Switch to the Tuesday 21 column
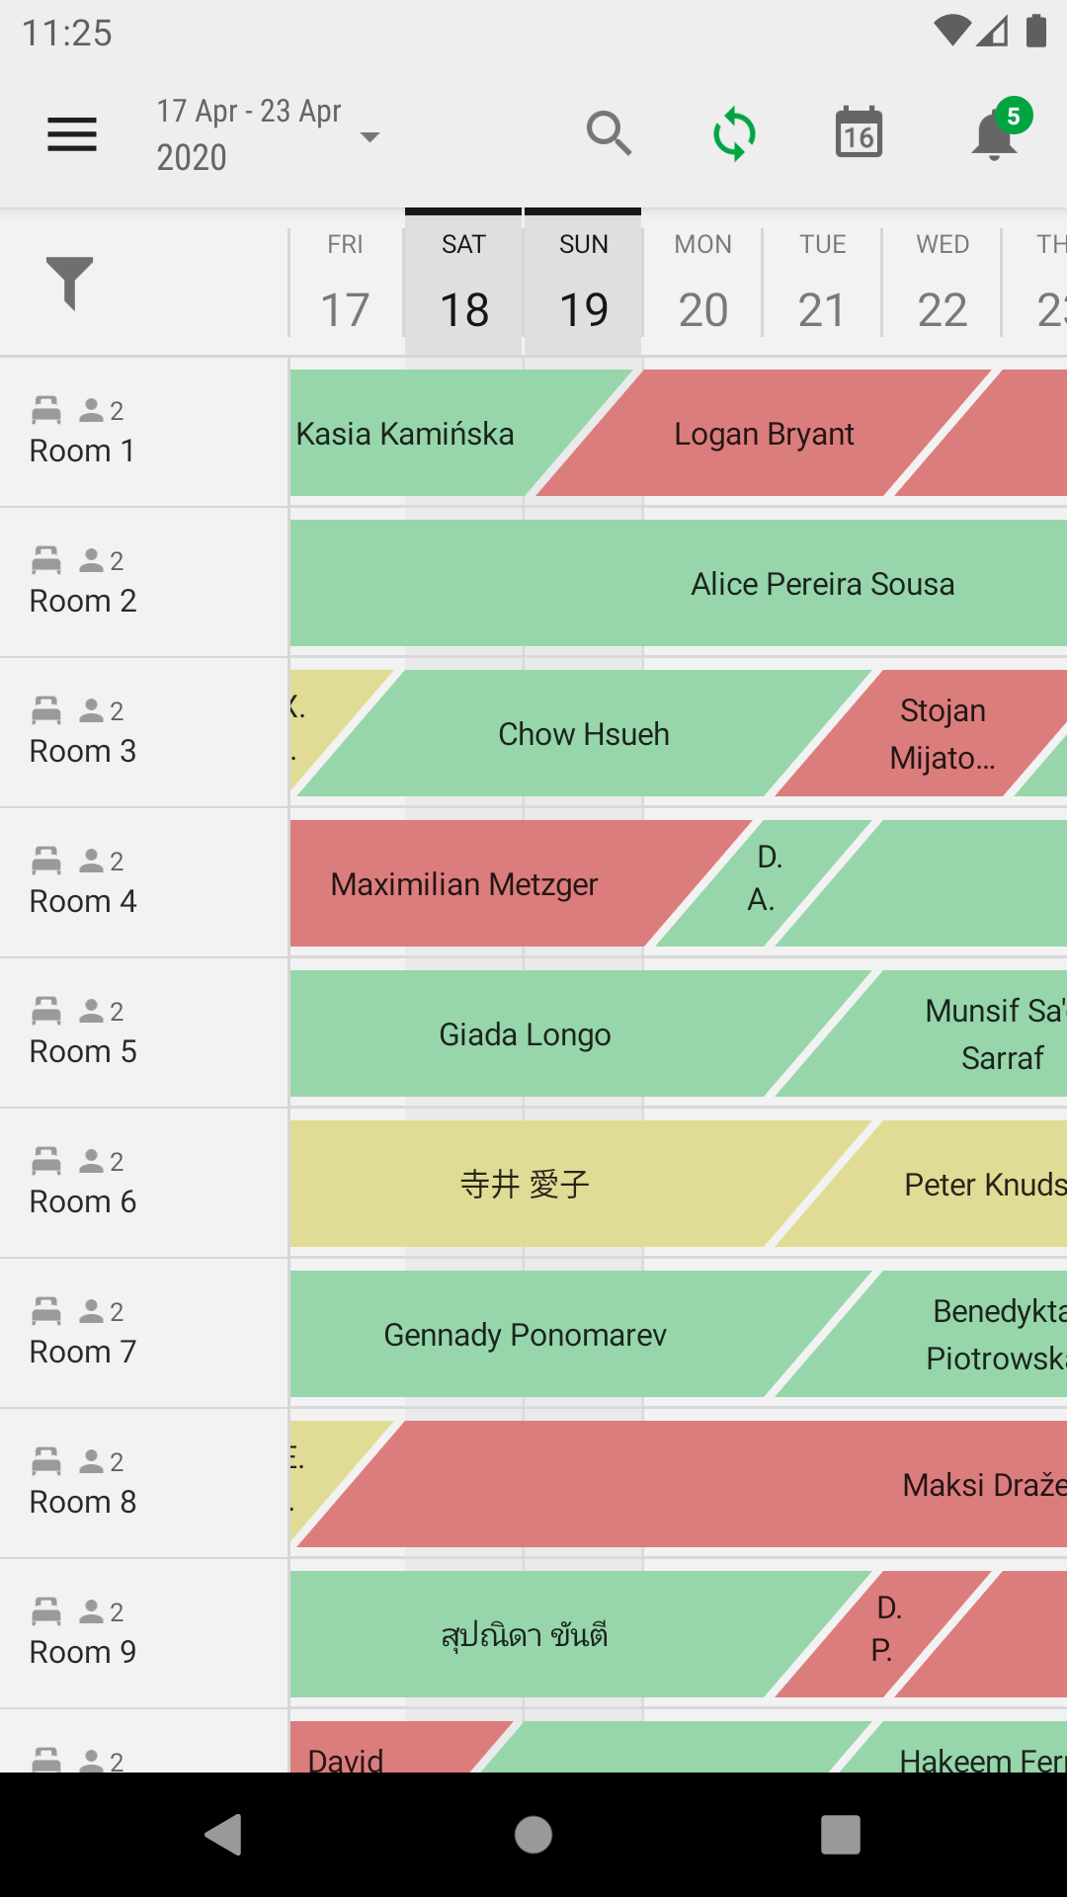1067x1897 pixels. pyautogui.click(x=821, y=284)
